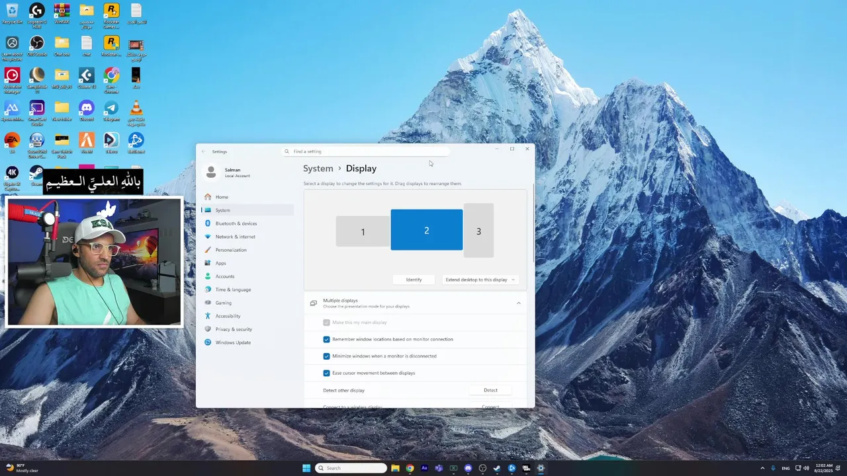Viewport: 847px width, 476px height.
Task: Open Time & language settings
Action: tap(248, 290)
